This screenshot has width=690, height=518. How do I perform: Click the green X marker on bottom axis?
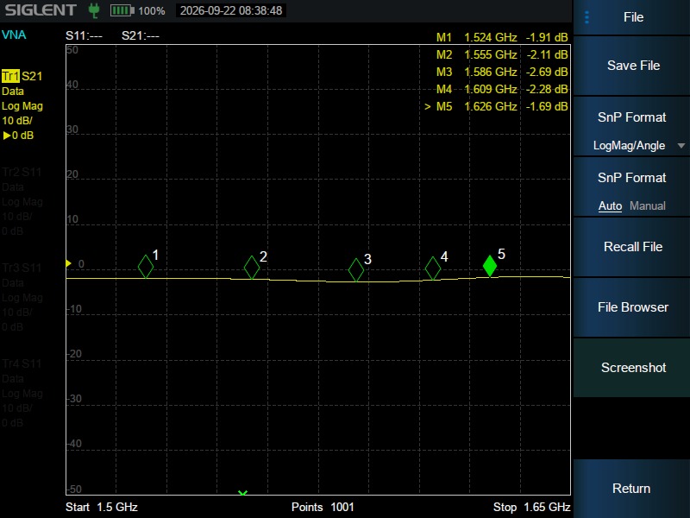coord(242,492)
